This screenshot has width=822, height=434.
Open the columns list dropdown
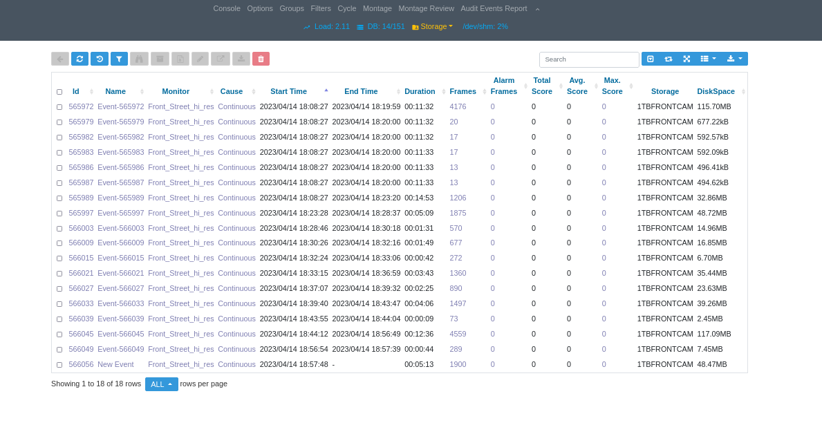(708, 59)
